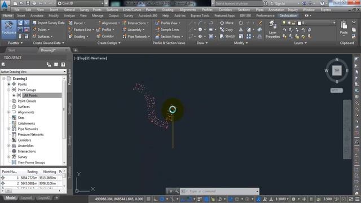Expand the Create Ground Data panel title
This screenshot has height=203, width=361.
[49, 43]
